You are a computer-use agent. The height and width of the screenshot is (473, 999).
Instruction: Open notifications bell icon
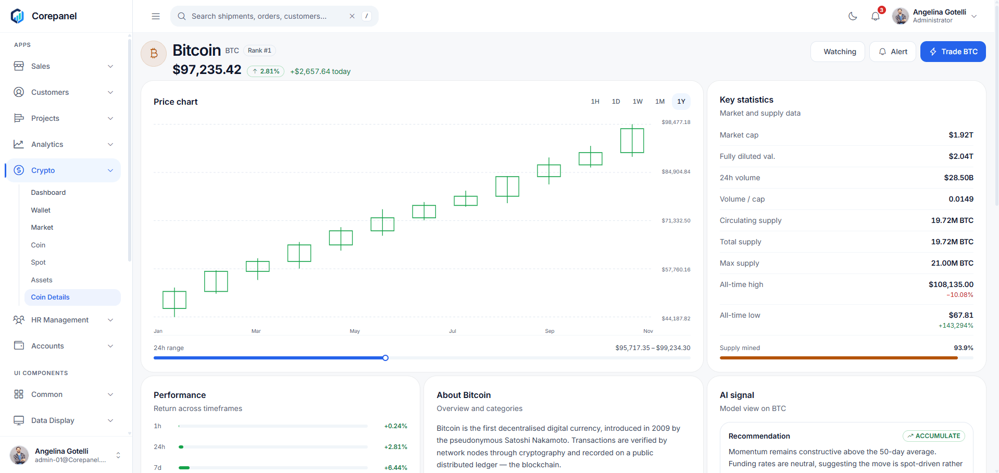(876, 16)
